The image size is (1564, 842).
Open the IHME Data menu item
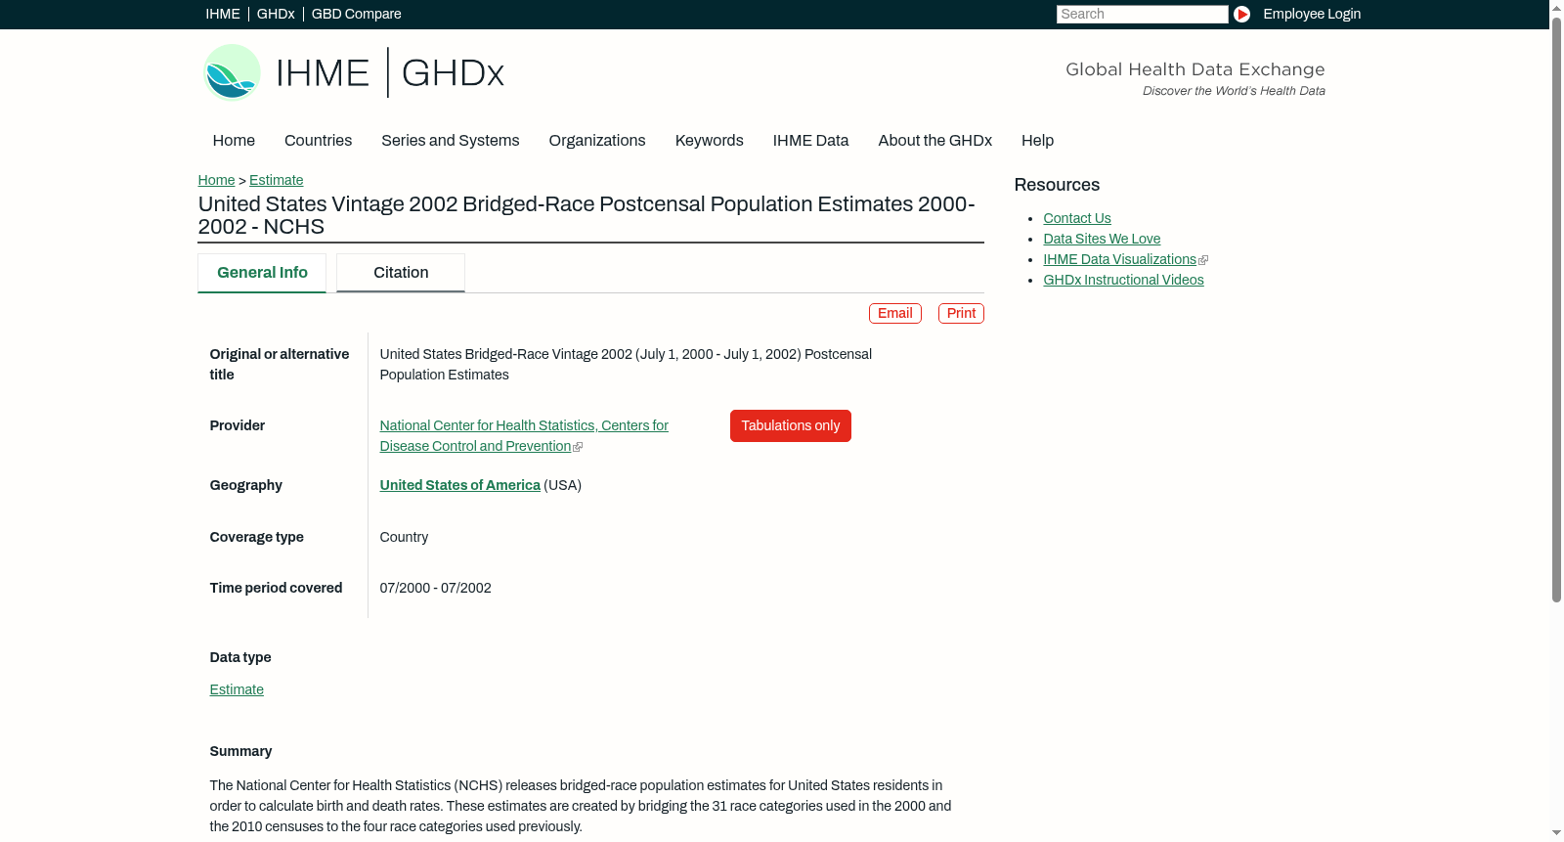coord(810,141)
